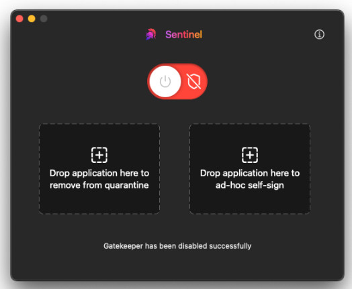Viewport: 352px width, 289px height.
Task: Click the Sentinel helmet logo icon
Action: [x=151, y=34]
